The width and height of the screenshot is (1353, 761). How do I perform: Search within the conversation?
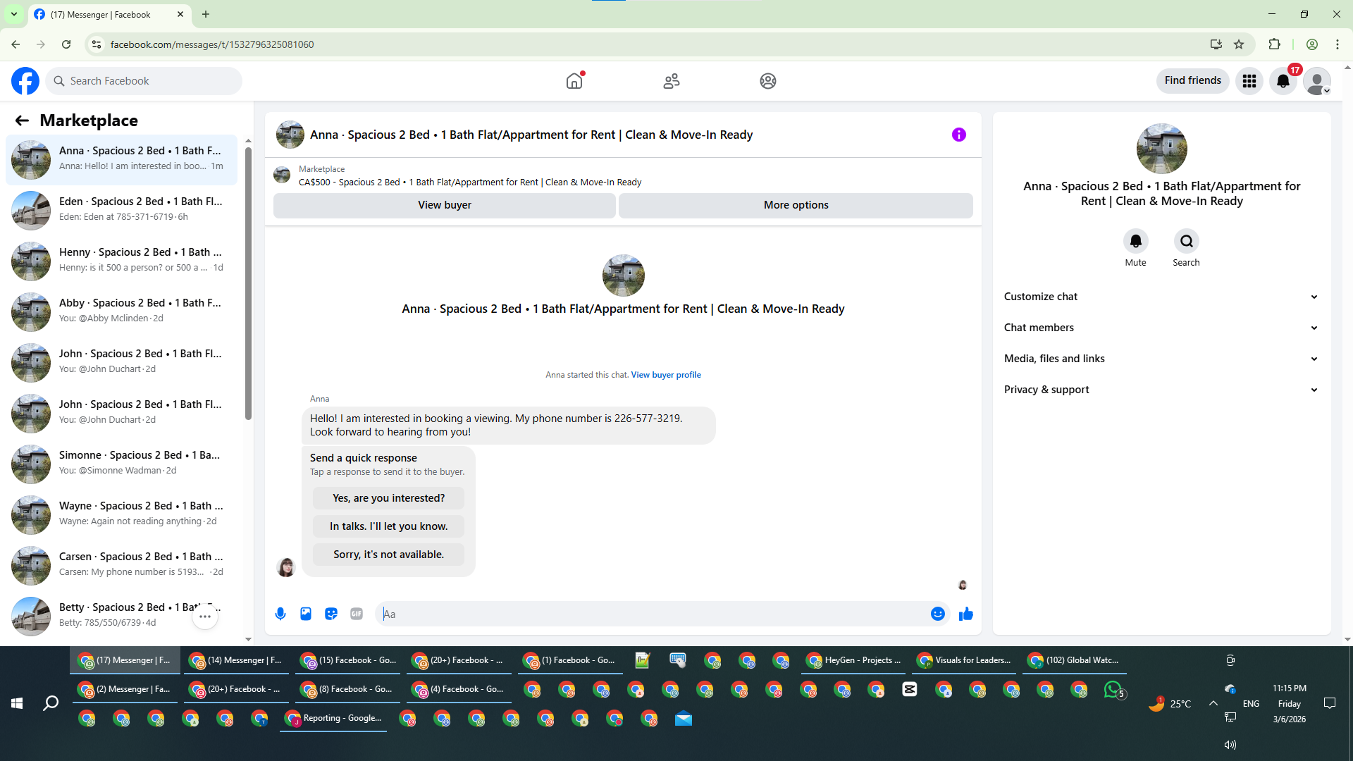[1186, 242]
